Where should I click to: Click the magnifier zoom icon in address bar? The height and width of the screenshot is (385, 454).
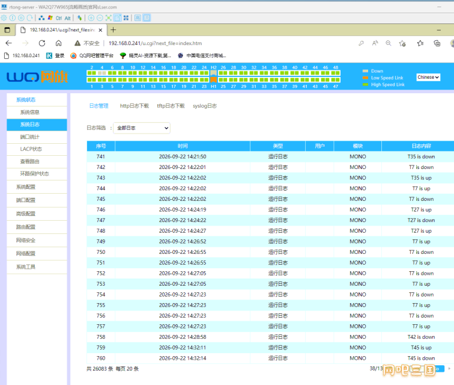tap(389, 43)
